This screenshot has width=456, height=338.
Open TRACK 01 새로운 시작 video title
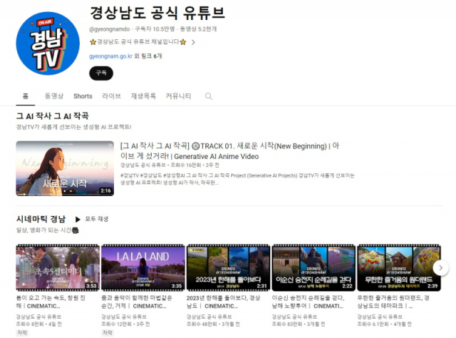229,151
